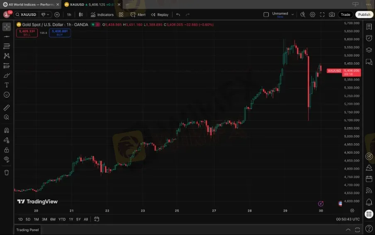Click the Zoom In magnifier tool
The width and height of the screenshot is (375, 235).
[x=7, y=117]
